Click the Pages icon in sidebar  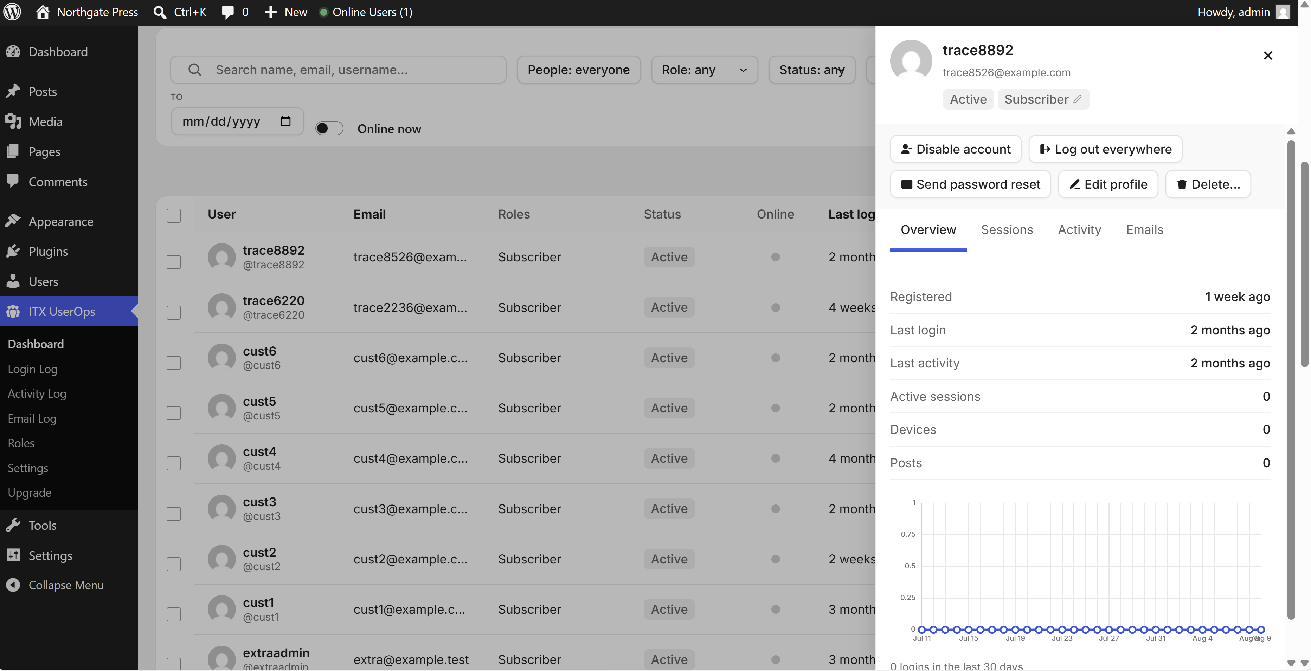pyautogui.click(x=13, y=151)
